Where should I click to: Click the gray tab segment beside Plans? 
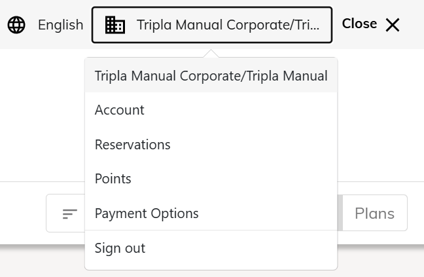coord(340,213)
